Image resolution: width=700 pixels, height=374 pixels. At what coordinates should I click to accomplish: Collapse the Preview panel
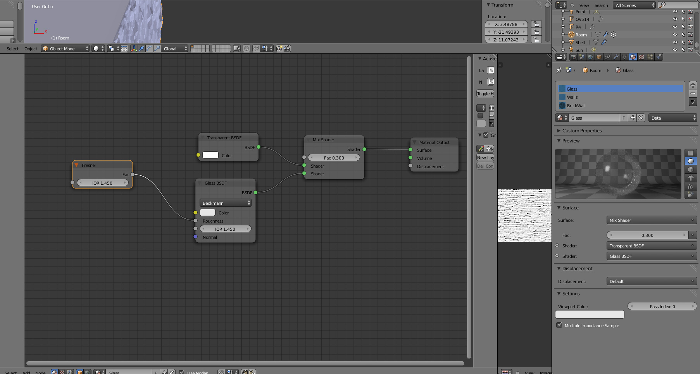[559, 141]
